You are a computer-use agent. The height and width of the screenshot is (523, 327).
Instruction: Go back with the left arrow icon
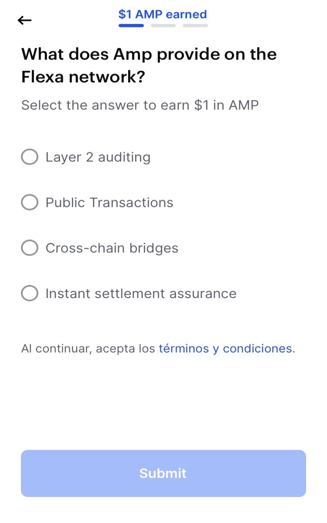25,20
